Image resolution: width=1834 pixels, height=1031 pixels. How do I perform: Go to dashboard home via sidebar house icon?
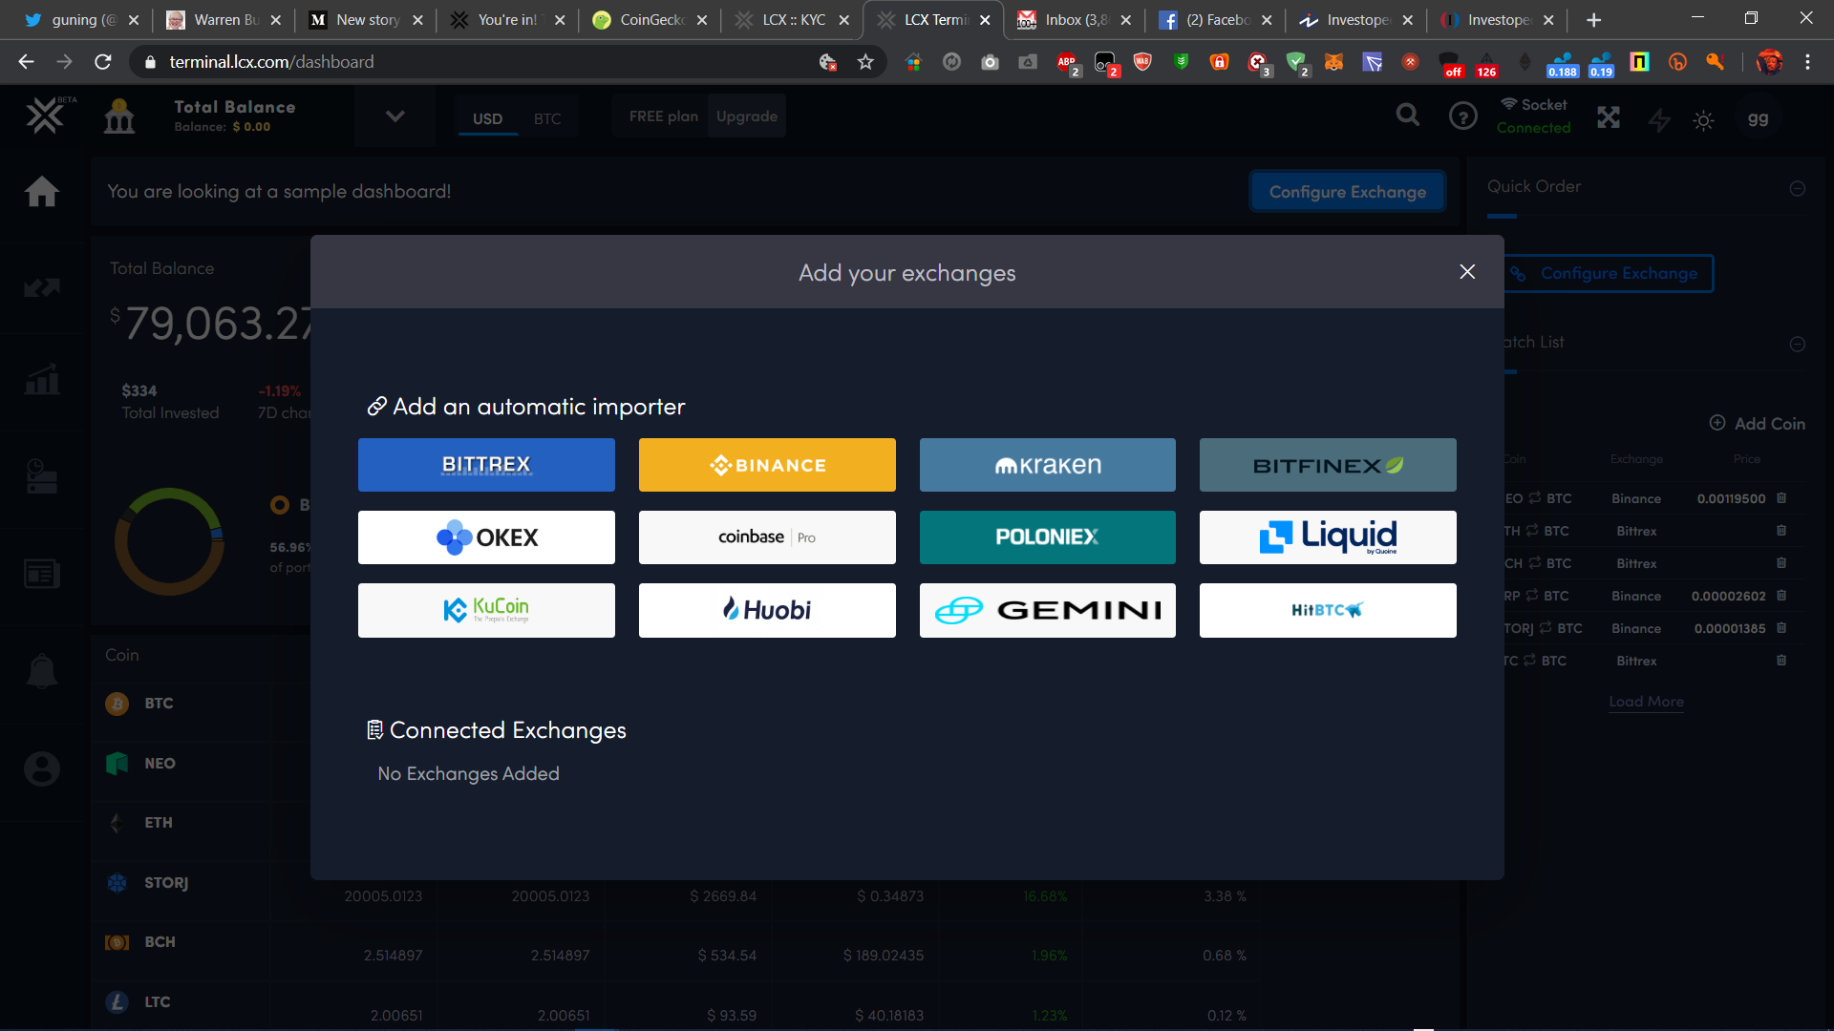[42, 192]
